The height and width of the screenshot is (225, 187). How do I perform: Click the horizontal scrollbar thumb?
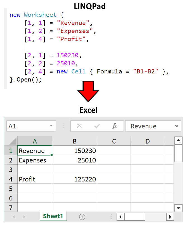tap(135, 217)
